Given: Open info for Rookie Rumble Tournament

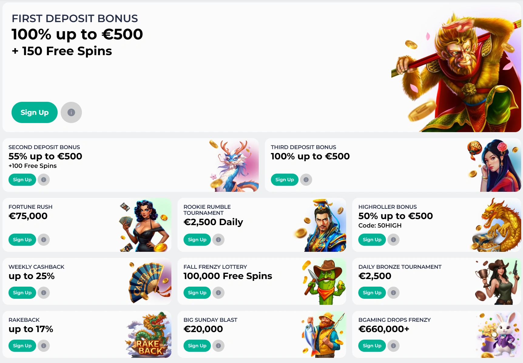Looking at the screenshot, I should 218,239.
